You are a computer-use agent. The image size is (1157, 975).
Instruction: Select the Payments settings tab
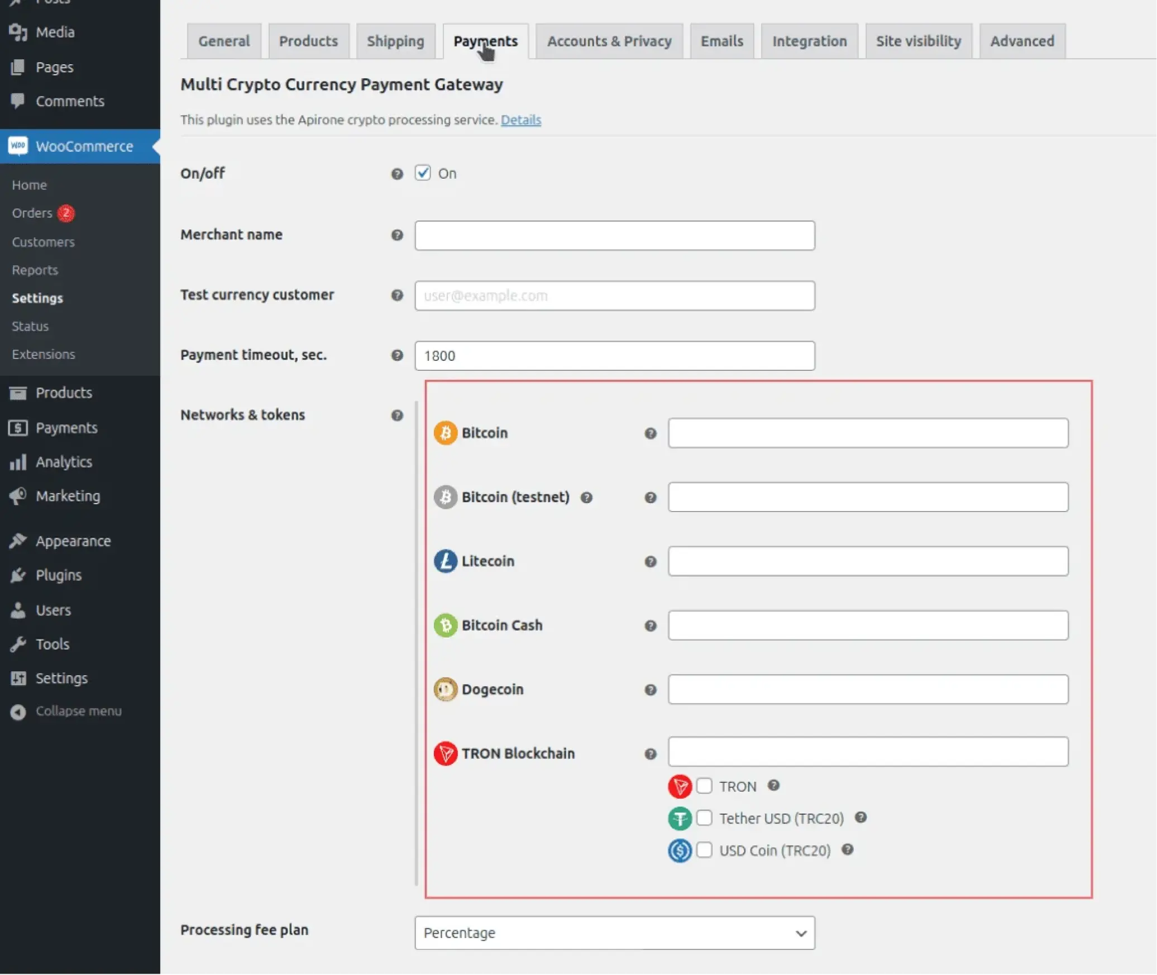pyautogui.click(x=486, y=41)
